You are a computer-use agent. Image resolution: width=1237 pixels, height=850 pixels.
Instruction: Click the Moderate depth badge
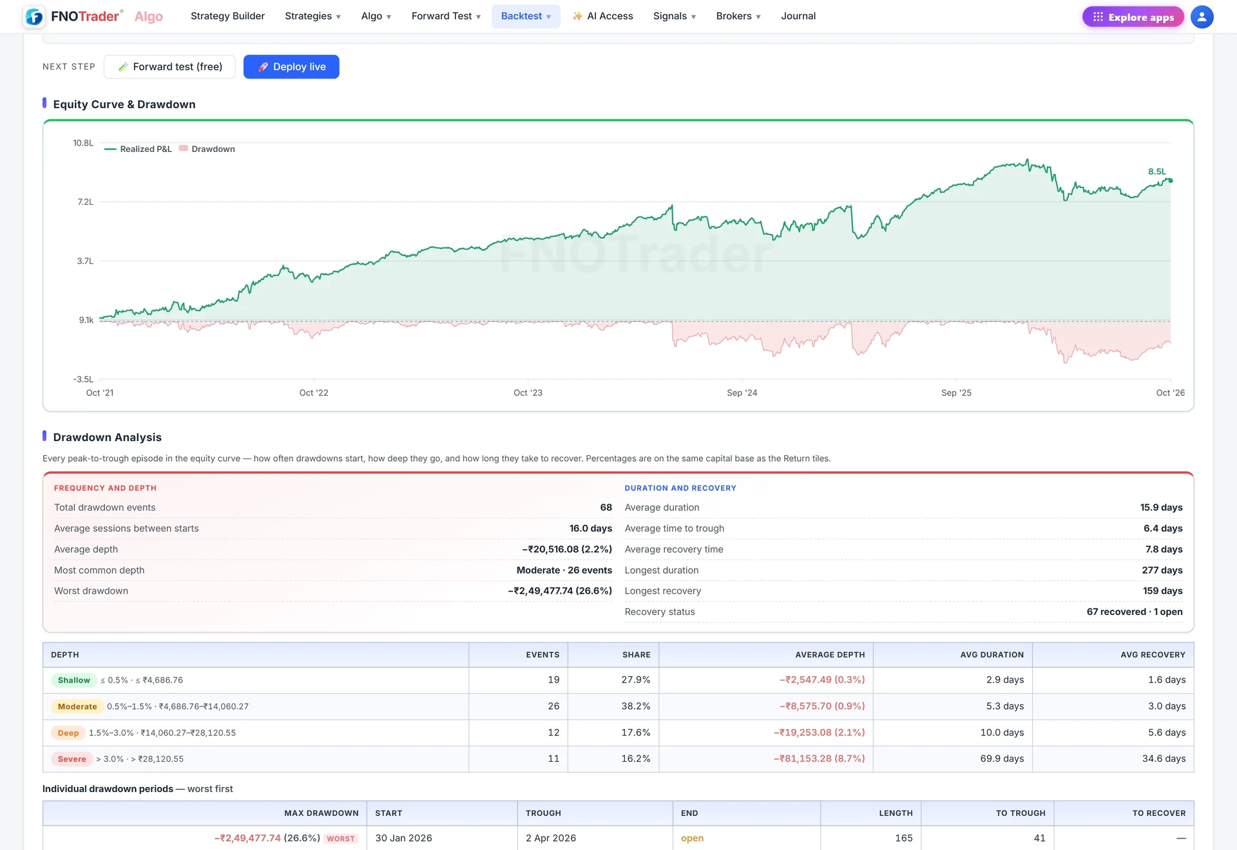point(77,706)
